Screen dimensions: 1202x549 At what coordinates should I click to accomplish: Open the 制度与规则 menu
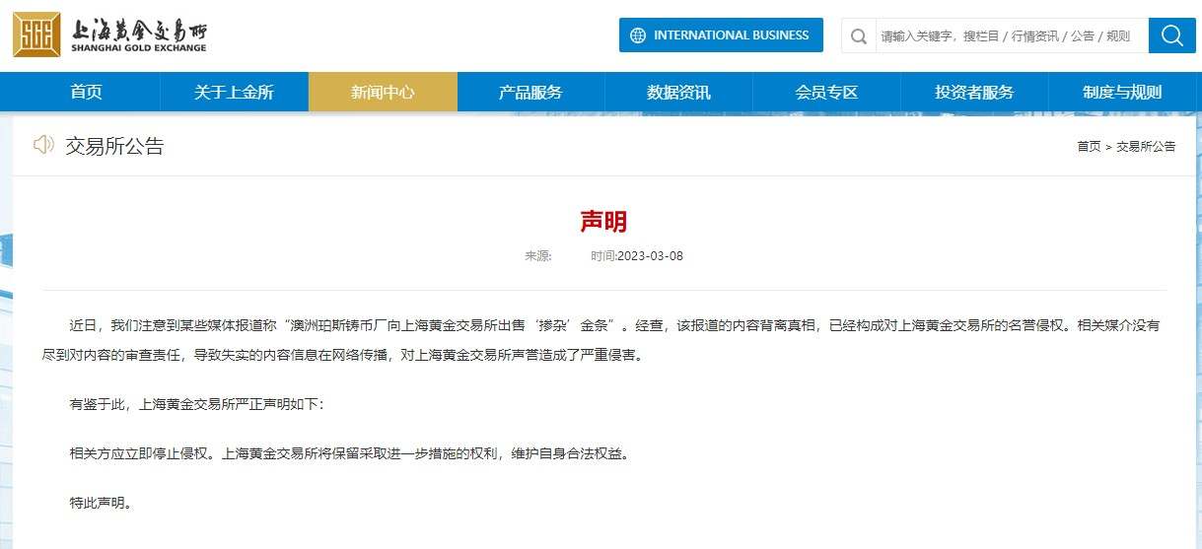point(1122,93)
